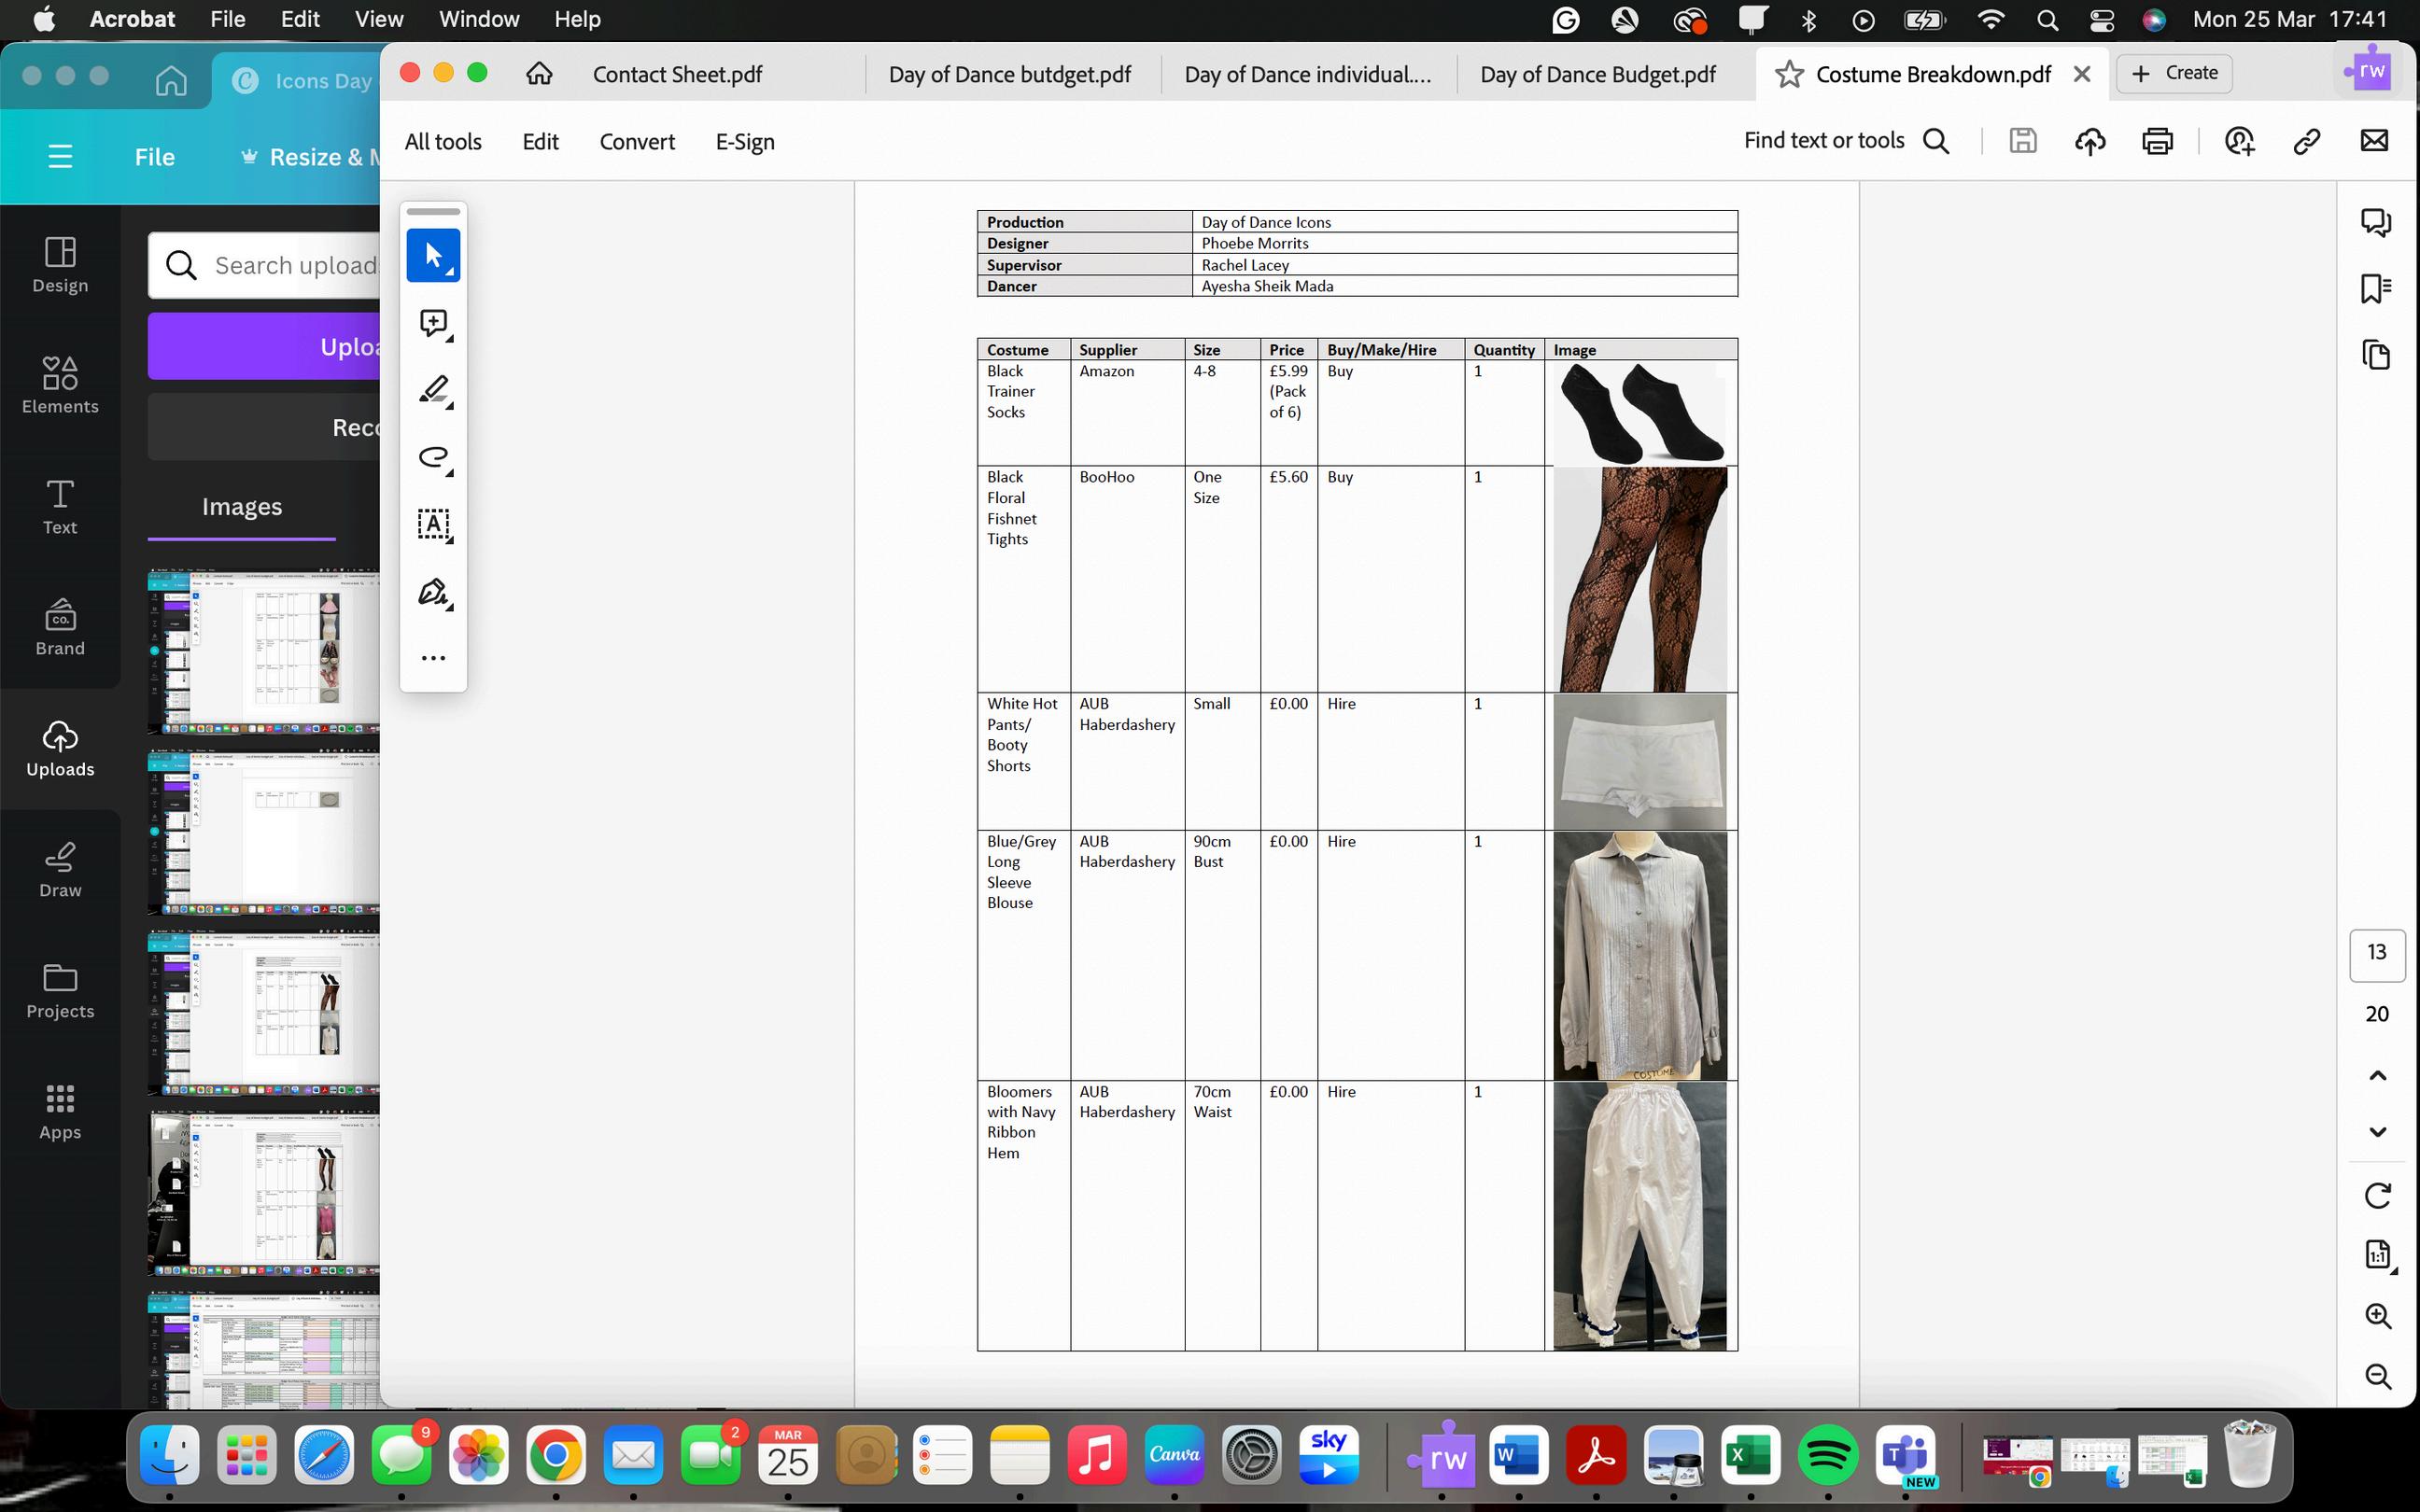Click the Create button
This screenshot has width=2420, height=1512.
tap(2174, 73)
